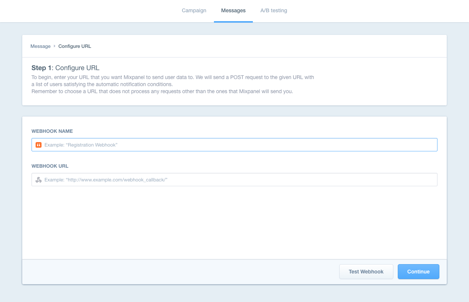Click the line beginning "a list of users satisfying"
Viewport: 469px width, 302px height.
click(x=102, y=84)
